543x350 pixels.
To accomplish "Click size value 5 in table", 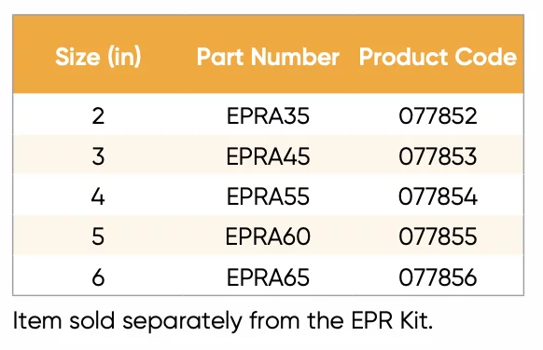I will coord(98,236).
